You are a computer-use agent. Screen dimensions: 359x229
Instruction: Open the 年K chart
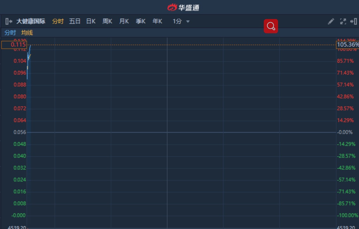coord(157,22)
